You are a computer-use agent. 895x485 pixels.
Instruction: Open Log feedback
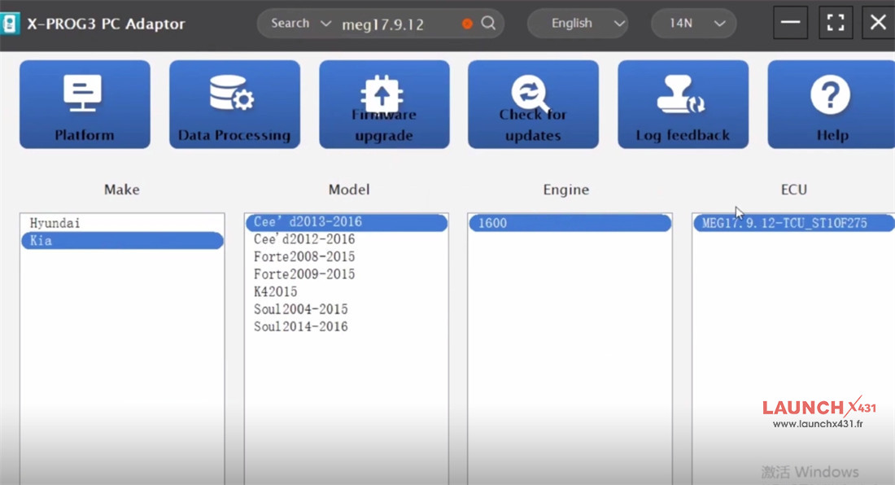[x=683, y=104]
